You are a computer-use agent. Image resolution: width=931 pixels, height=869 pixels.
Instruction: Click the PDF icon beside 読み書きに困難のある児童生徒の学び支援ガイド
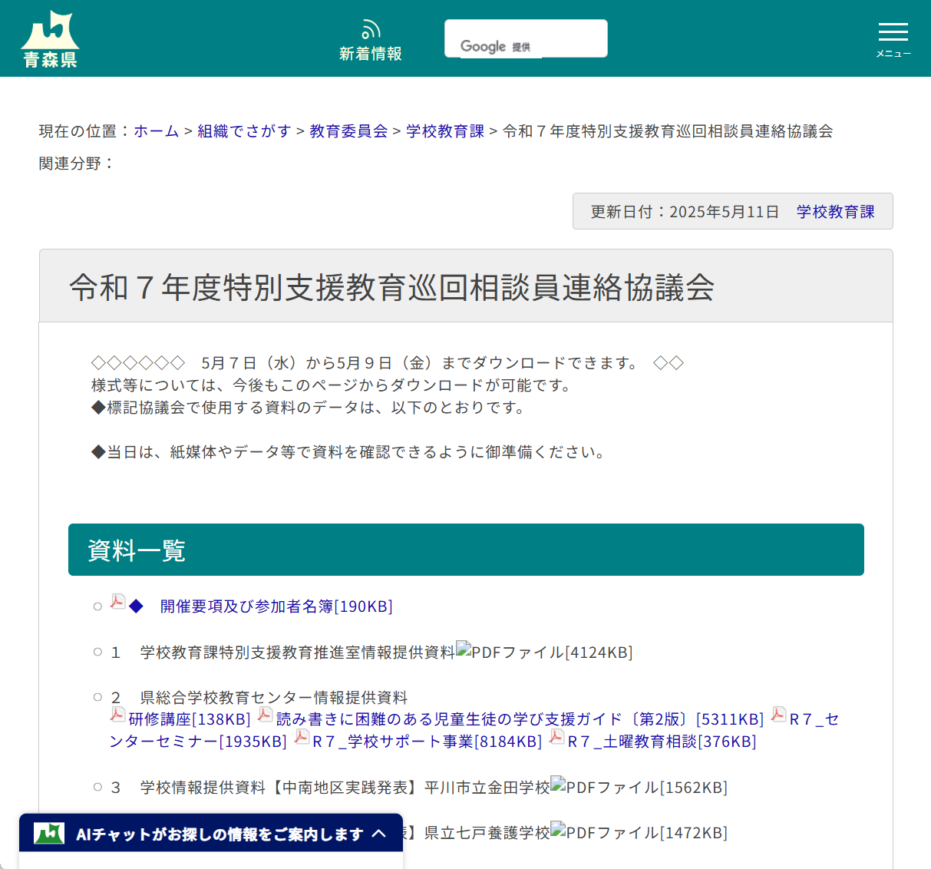coord(265,715)
